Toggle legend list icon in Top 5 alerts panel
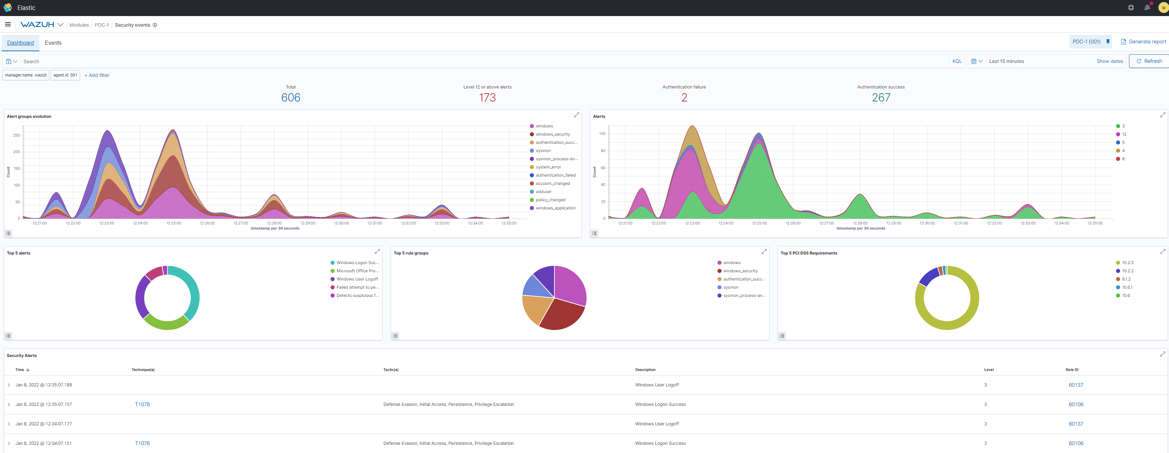This screenshot has width=1169, height=453. [8, 336]
